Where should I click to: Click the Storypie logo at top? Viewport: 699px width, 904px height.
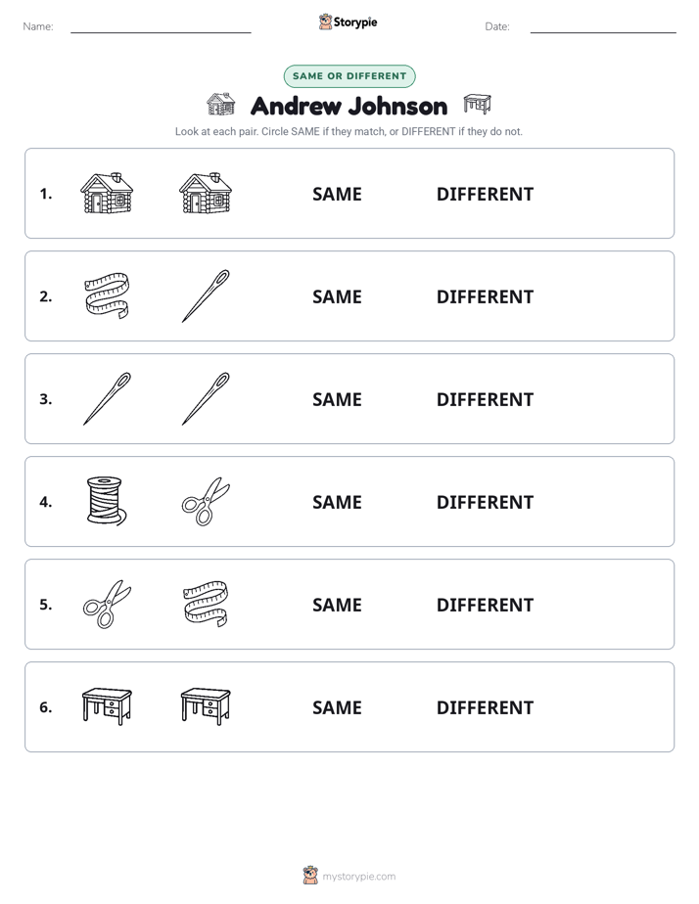click(349, 22)
